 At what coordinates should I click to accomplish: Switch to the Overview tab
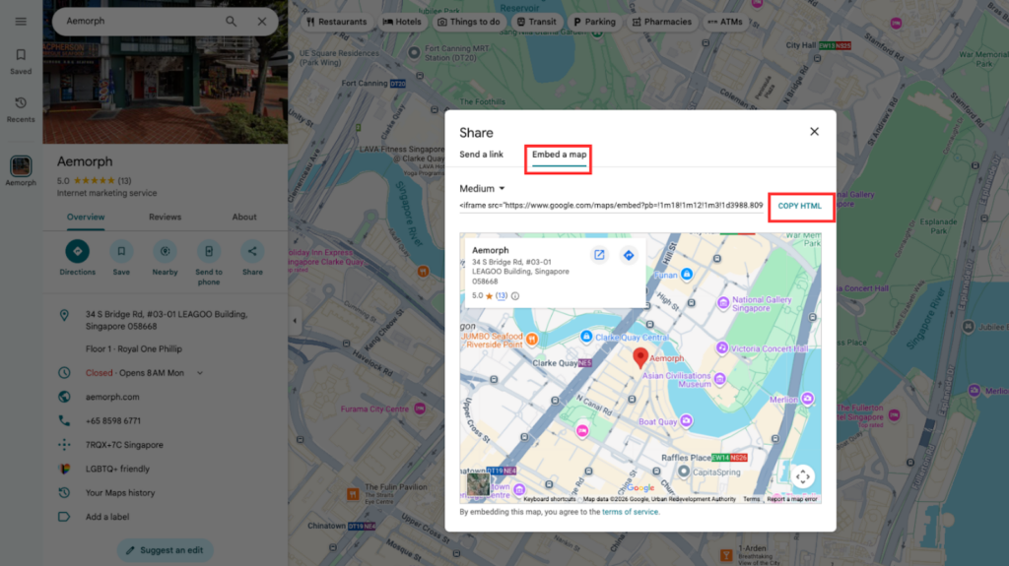[86, 218]
